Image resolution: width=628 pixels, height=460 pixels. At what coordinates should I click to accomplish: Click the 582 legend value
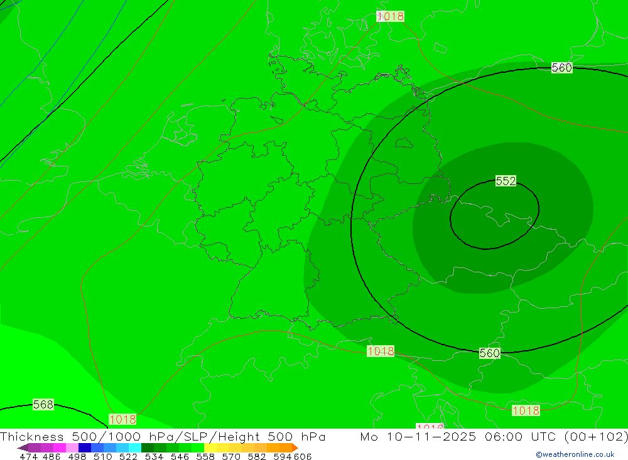tap(257, 456)
